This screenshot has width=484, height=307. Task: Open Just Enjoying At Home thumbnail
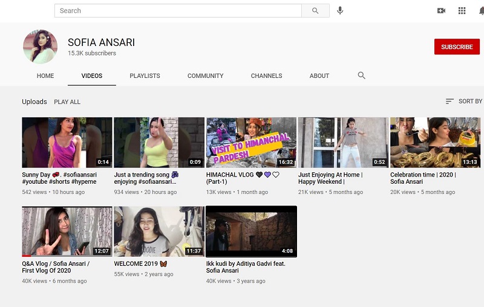(343, 143)
